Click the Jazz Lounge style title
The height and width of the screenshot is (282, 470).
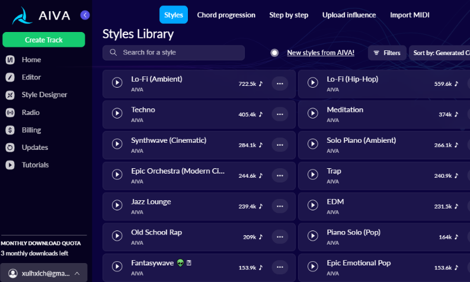(151, 201)
